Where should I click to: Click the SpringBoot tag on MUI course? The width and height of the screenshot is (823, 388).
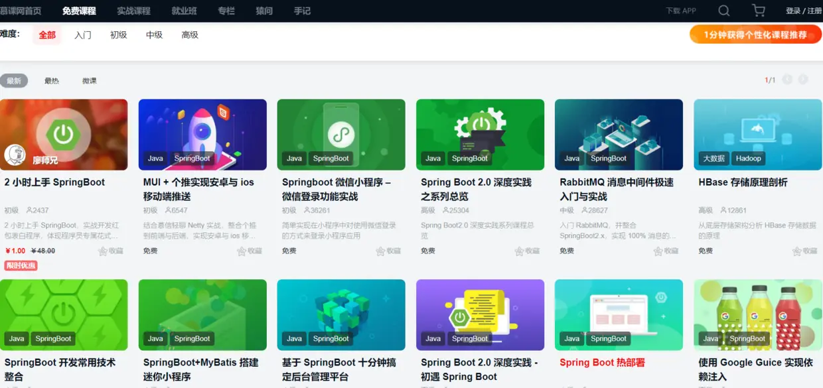(192, 159)
